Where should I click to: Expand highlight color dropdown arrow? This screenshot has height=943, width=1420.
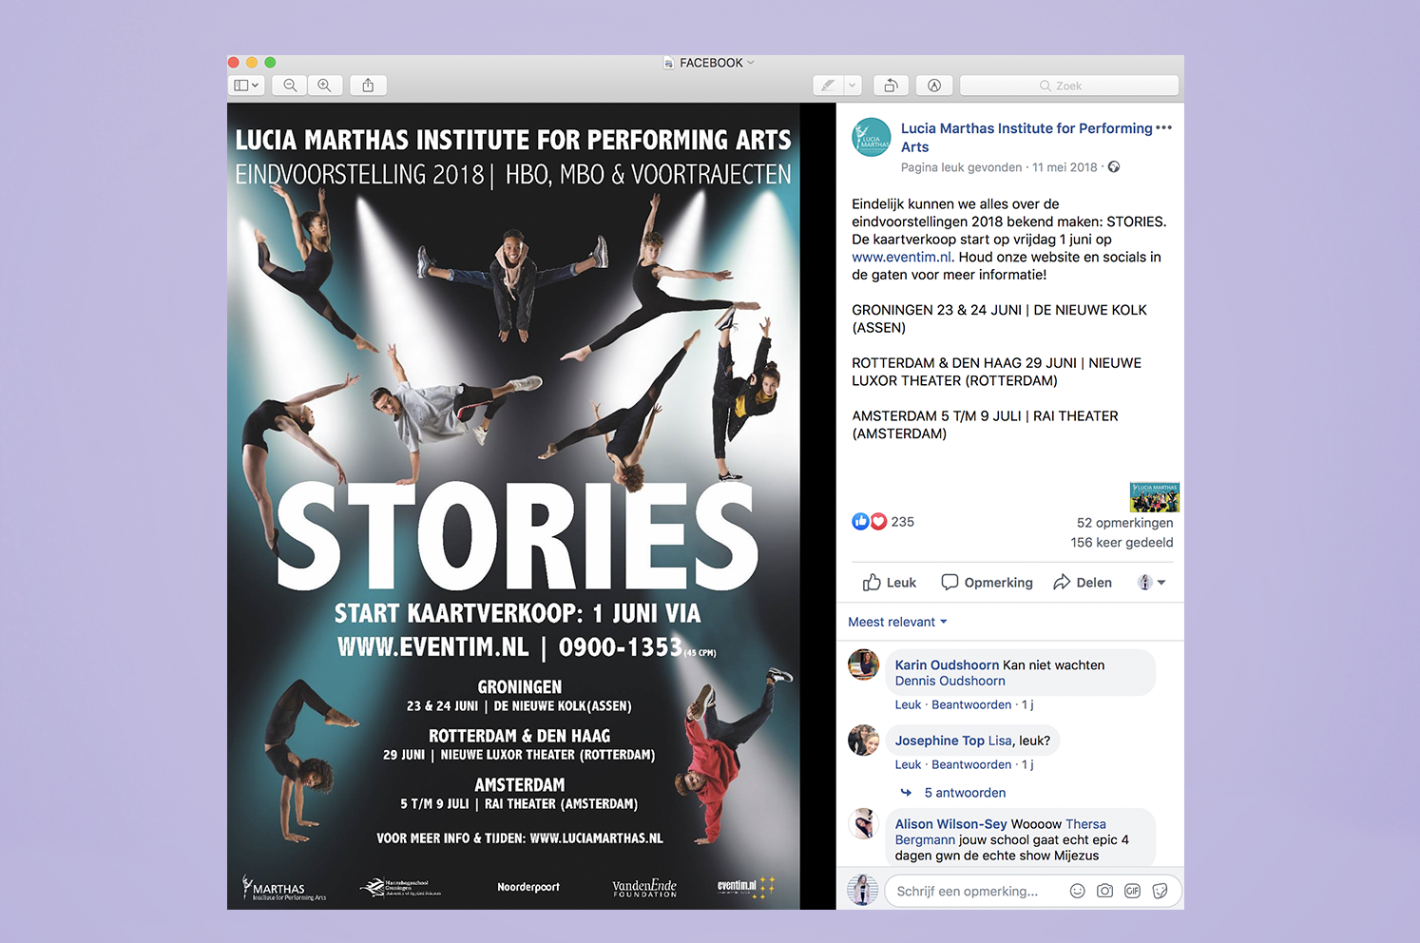pos(852,86)
